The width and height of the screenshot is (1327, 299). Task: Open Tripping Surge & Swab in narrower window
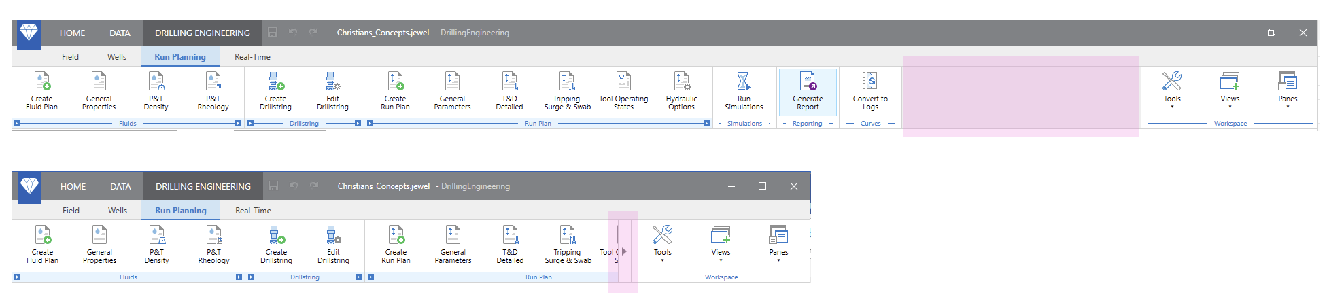pos(568,245)
